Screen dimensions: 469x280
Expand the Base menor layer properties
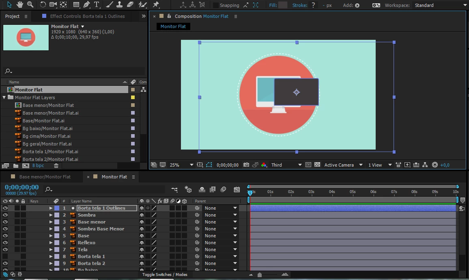tap(51, 222)
